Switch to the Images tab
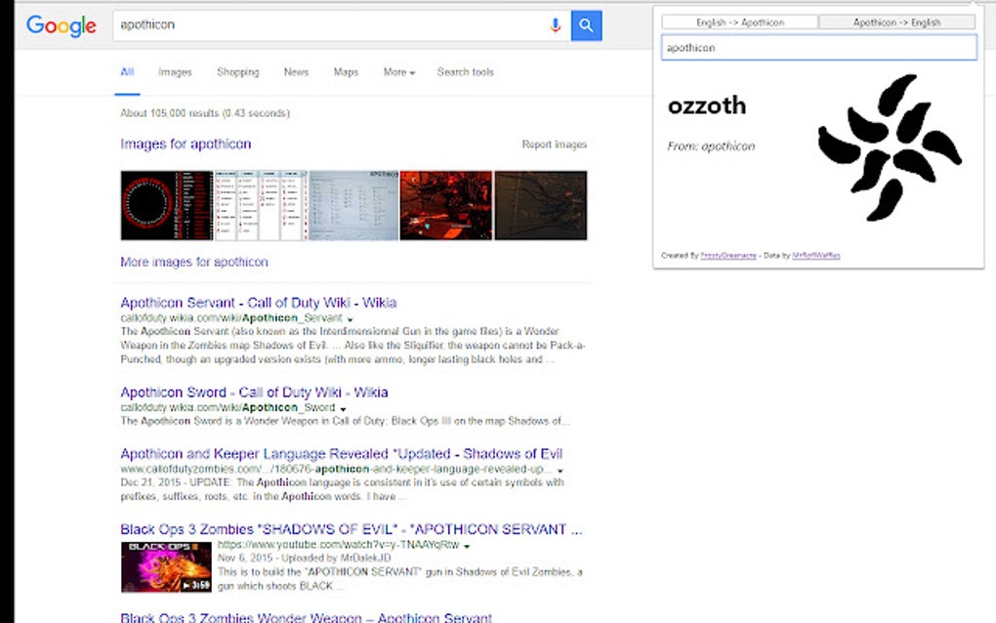Image resolution: width=996 pixels, height=623 pixels. pyautogui.click(x=177, y=71)
